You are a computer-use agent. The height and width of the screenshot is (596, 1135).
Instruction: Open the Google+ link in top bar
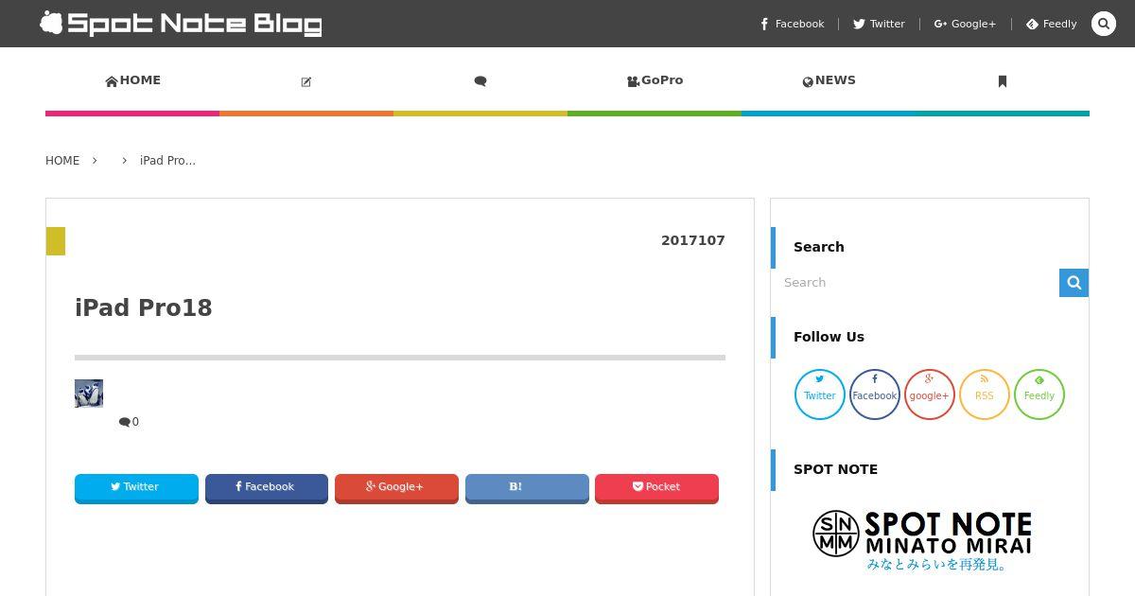click(x=965, y=24)
